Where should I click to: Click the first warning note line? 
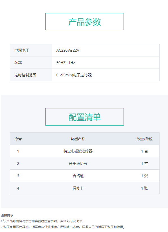point(42,221)
